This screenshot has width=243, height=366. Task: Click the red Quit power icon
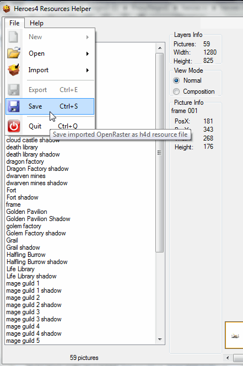[x=14, y=126]
